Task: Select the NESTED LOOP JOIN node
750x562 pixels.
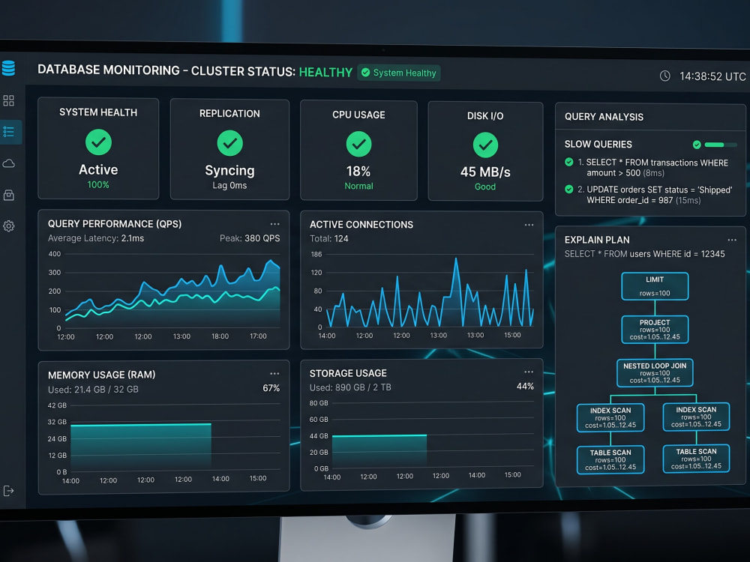Action: [x=655, y=372]
